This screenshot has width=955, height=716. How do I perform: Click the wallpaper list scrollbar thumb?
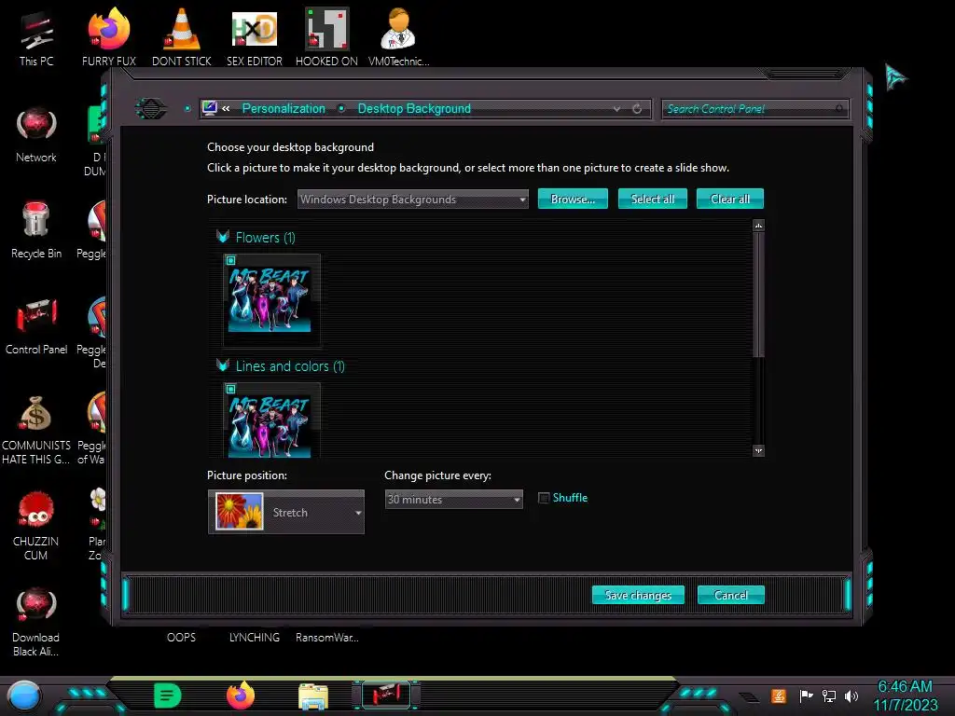point(758,294)
